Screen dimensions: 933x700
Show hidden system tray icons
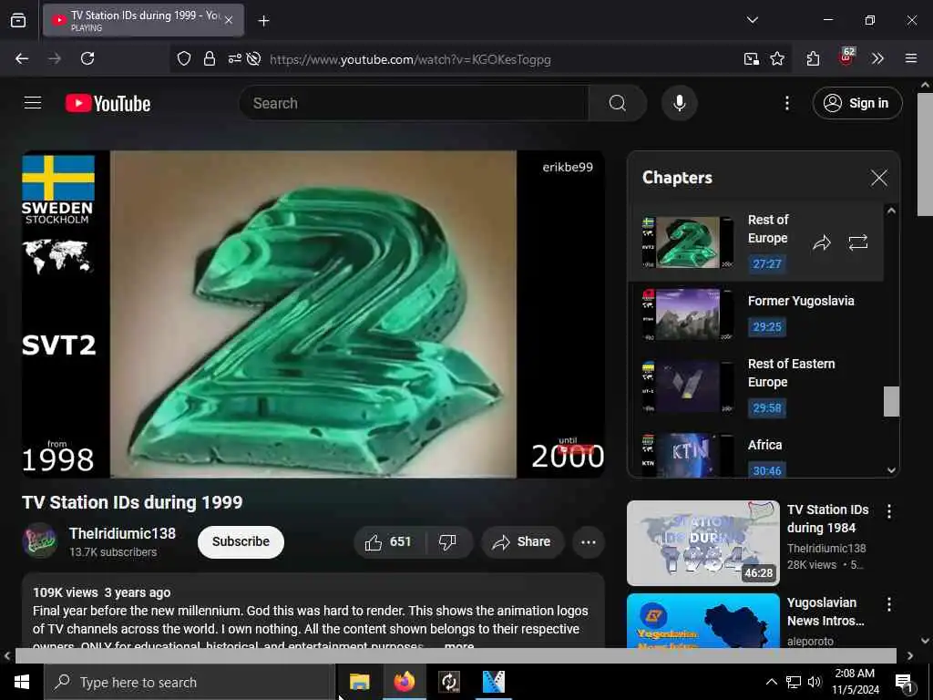click(771, 682)
